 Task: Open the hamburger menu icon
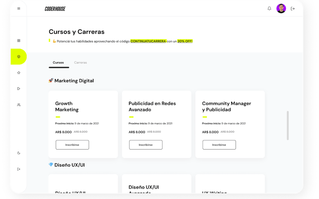[19, 8]
